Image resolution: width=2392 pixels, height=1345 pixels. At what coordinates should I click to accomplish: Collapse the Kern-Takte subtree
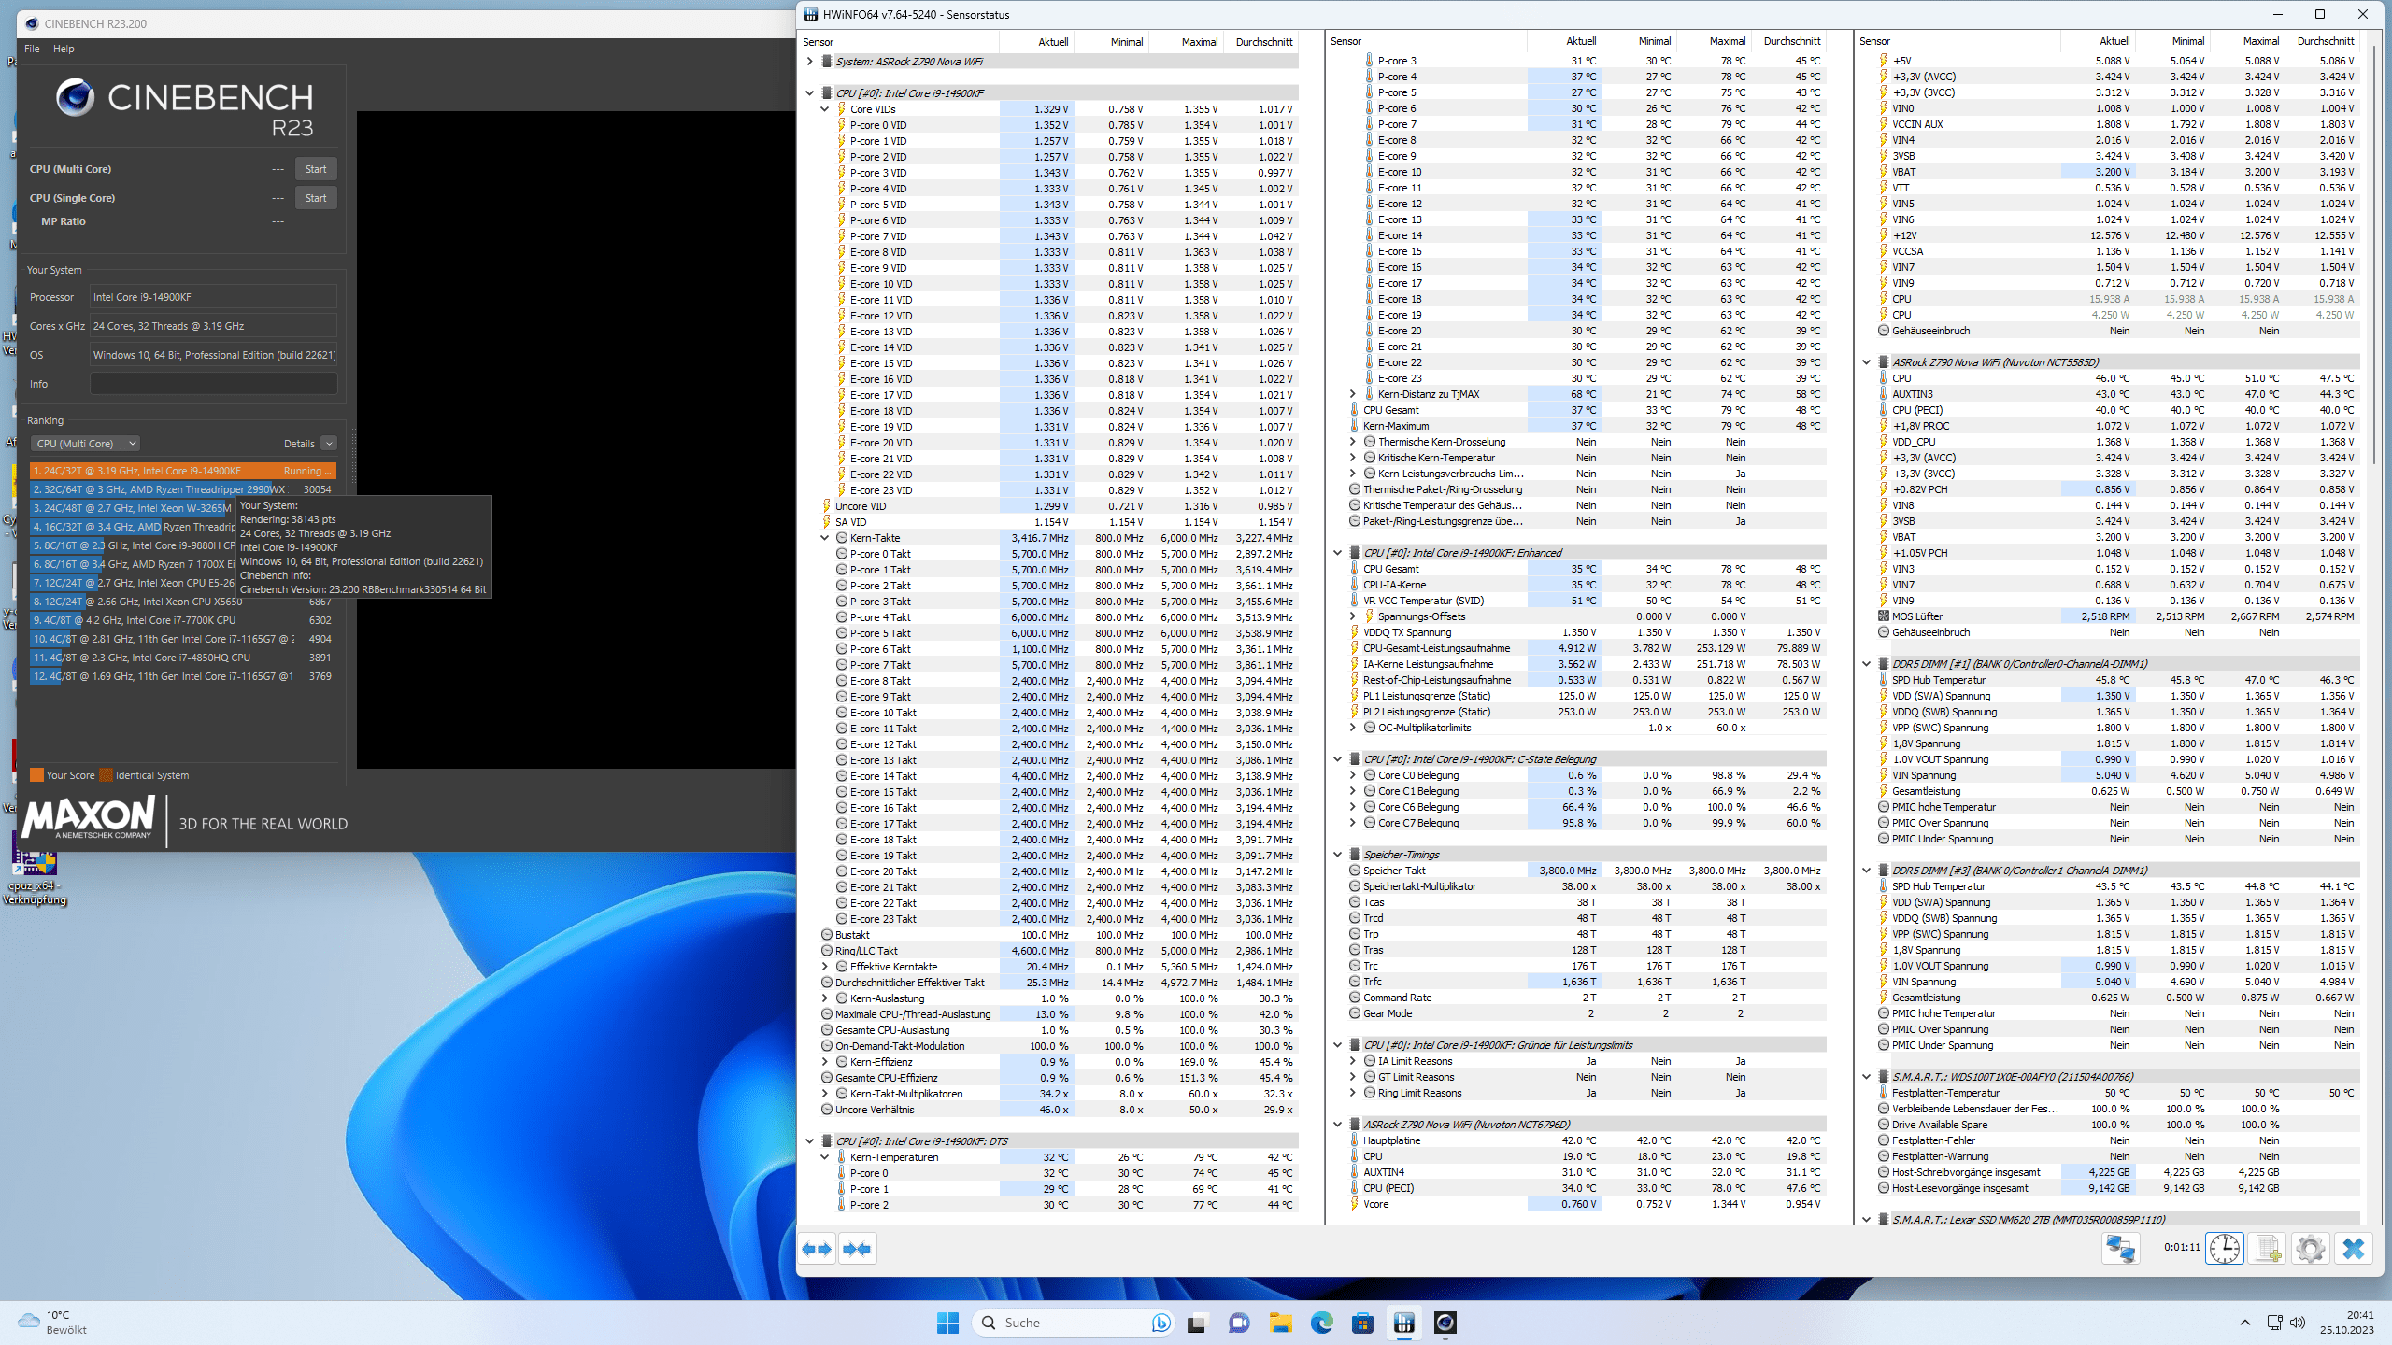(x=825, y=538)
